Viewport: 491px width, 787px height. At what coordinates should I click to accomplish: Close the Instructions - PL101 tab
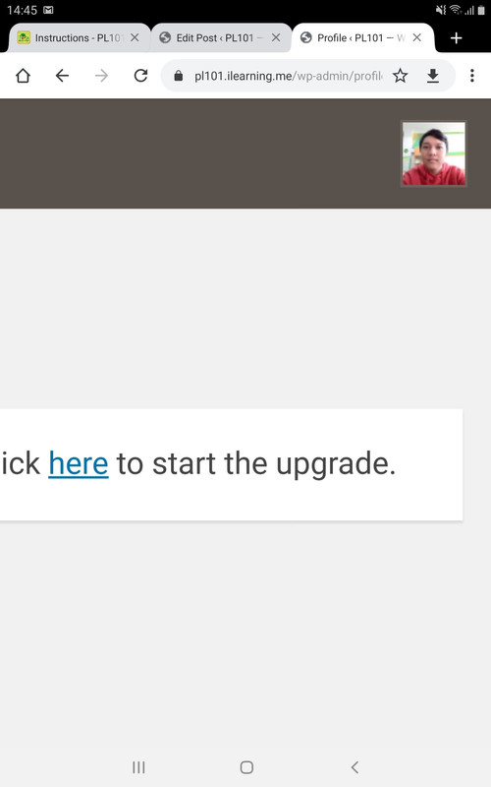click(x=135, y=37)
